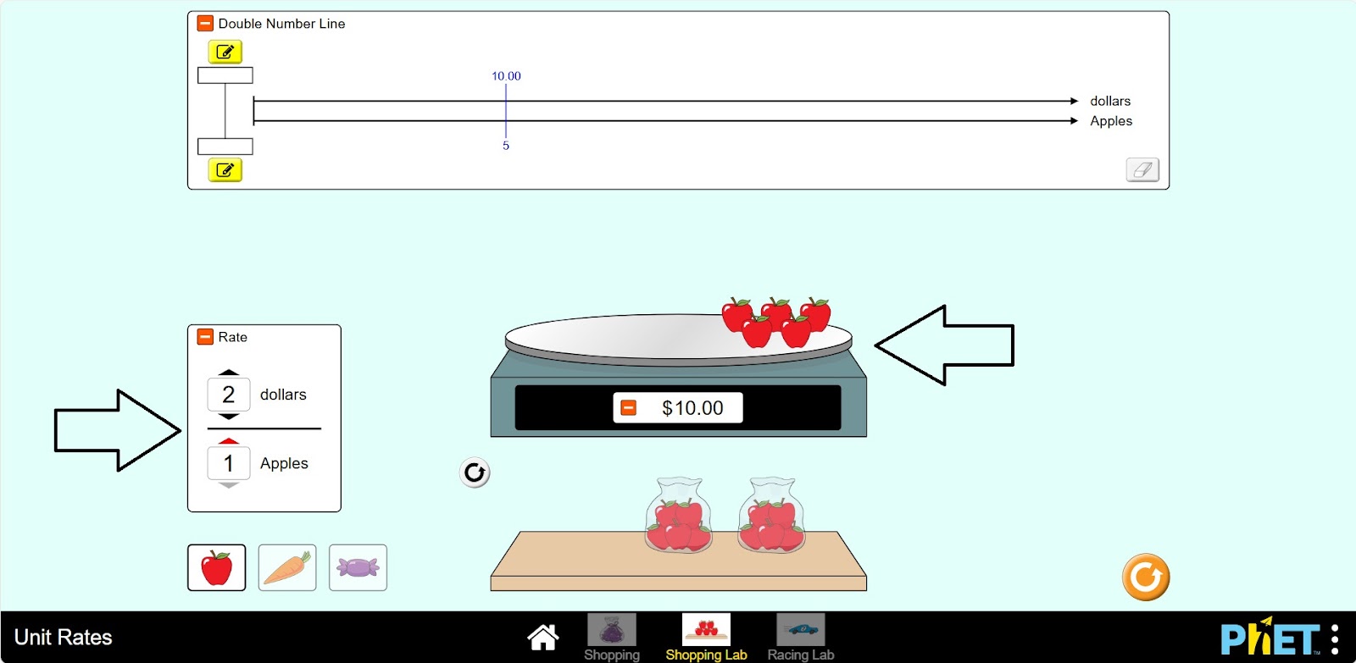Click the top yellow edit pencil button
Viewport: 1356px width, 663px height.
(225, 52)
